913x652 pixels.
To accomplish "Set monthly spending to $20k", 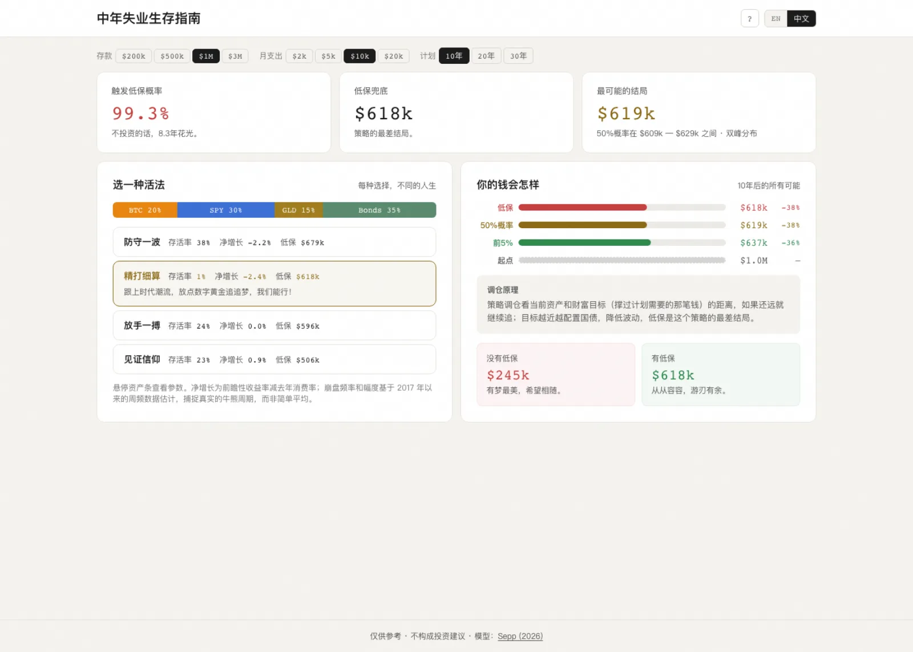I will click(393, 56).
